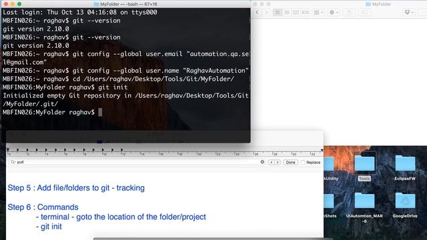Click left indent marker on ruler
The height and width of the screenshot is (240, 427).
click(8, 149)
